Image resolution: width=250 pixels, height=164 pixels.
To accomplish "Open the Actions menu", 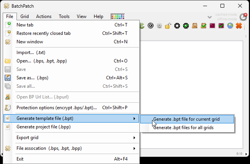I will coord(44,16).
